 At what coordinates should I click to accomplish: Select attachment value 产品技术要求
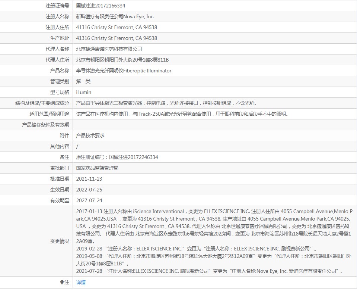point(90,135)
